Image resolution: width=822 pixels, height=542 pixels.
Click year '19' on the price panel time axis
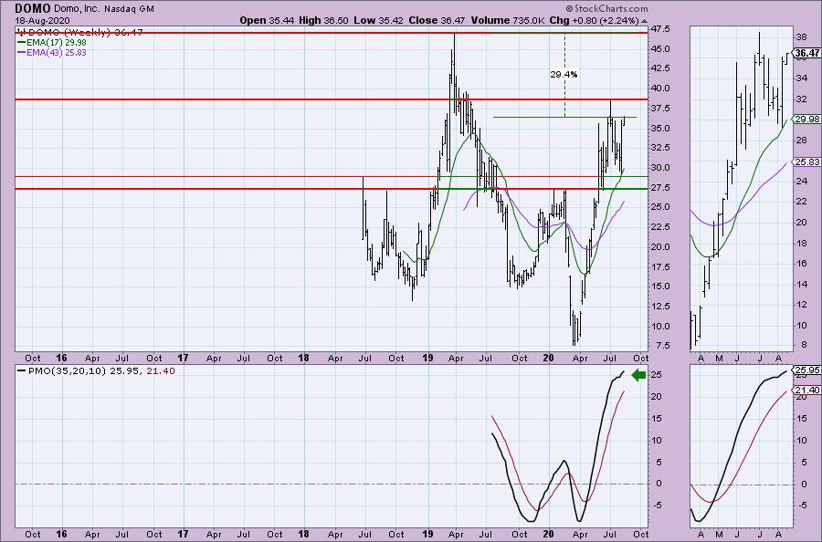(x=427, y=359)
